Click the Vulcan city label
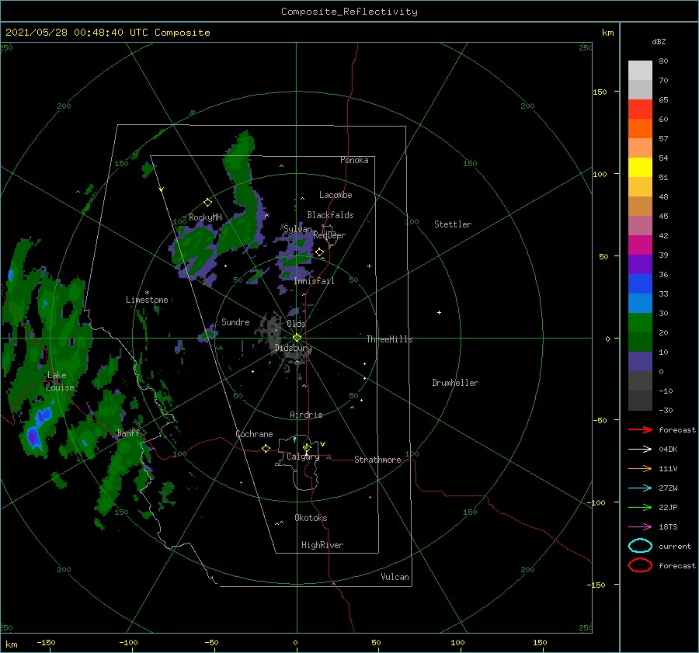 pos(395,577)
